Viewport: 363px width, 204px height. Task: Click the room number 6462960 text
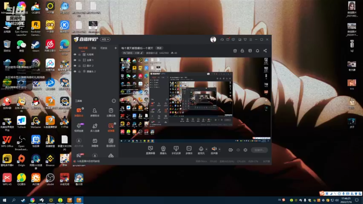pos(164,53)
